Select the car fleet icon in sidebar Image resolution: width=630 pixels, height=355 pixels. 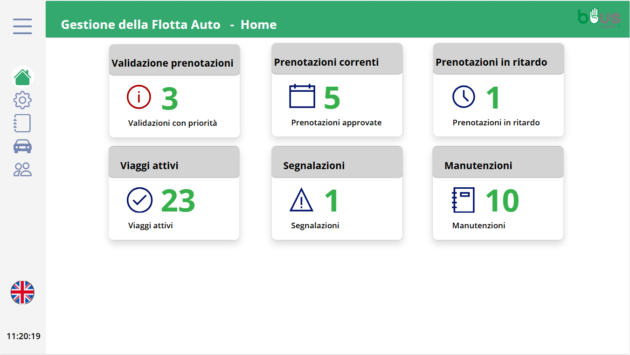point(22,146)
